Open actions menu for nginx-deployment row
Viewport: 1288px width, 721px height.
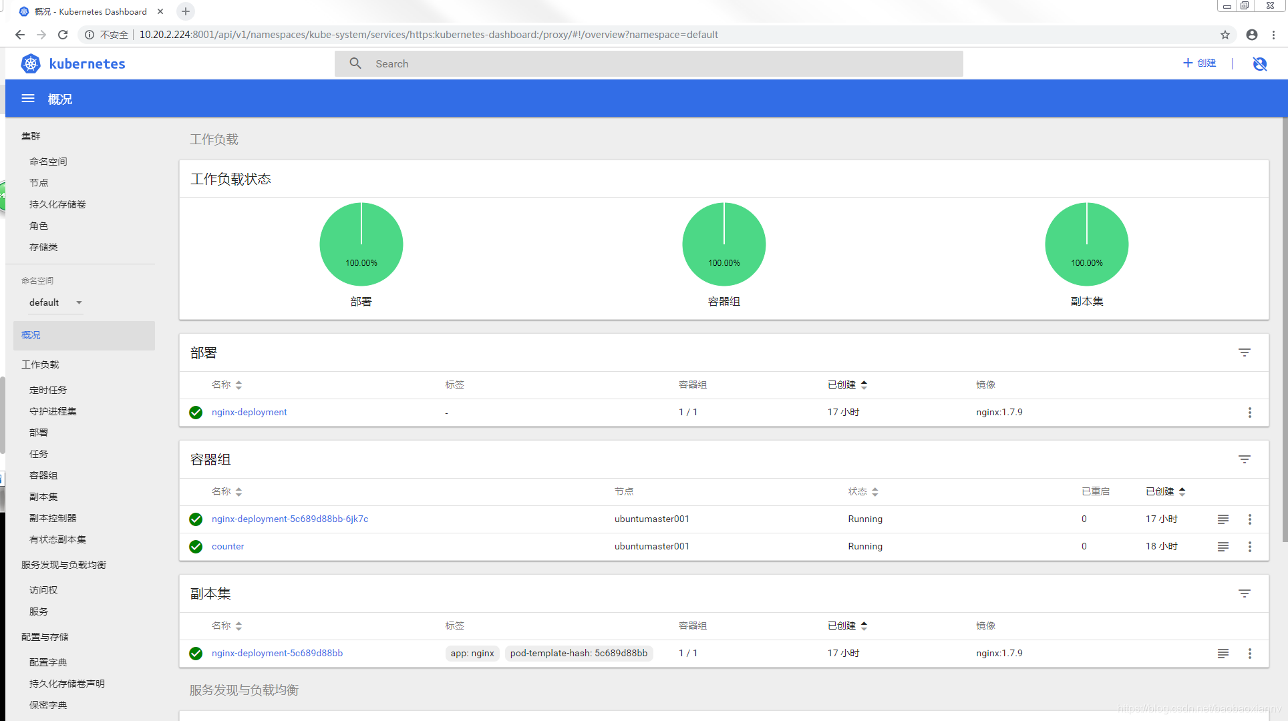(1250, 413)
